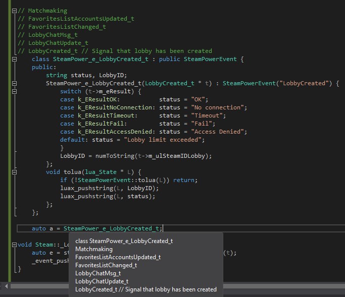Viewport: 345px width, 297px height.
Task: Click tooltip line 'FavoritesListAccountsUpdated_t'
Action: point(118,257)
